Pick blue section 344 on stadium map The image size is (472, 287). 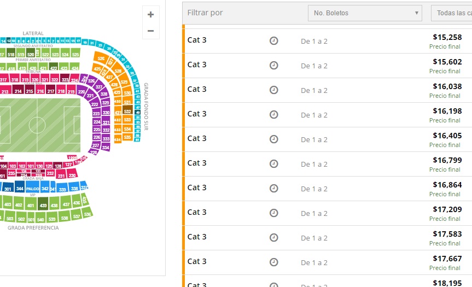click(20, 187)
